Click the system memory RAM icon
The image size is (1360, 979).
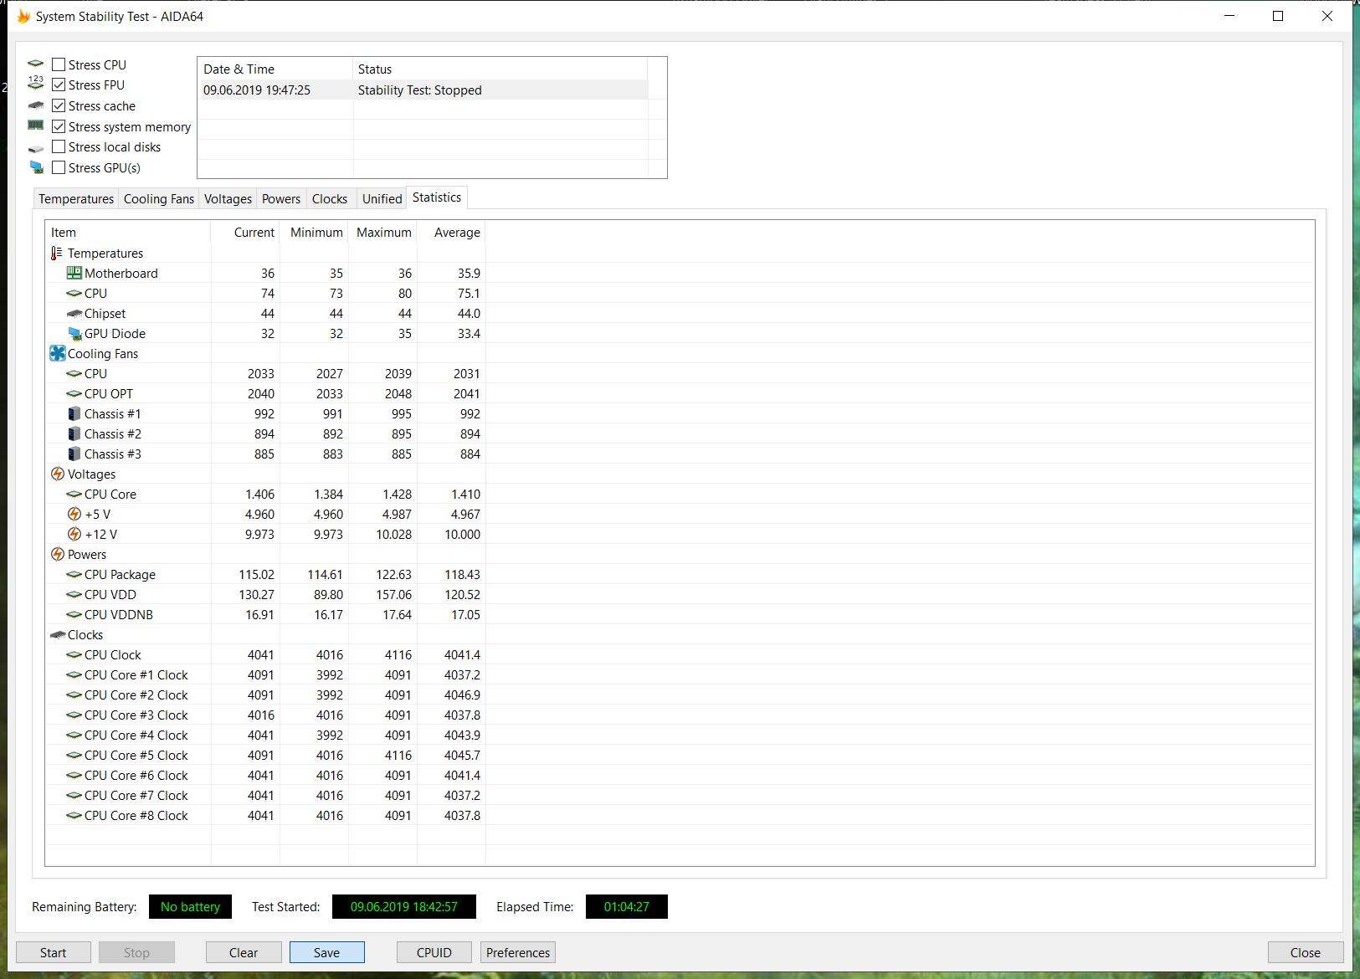[x=35, y=126]
